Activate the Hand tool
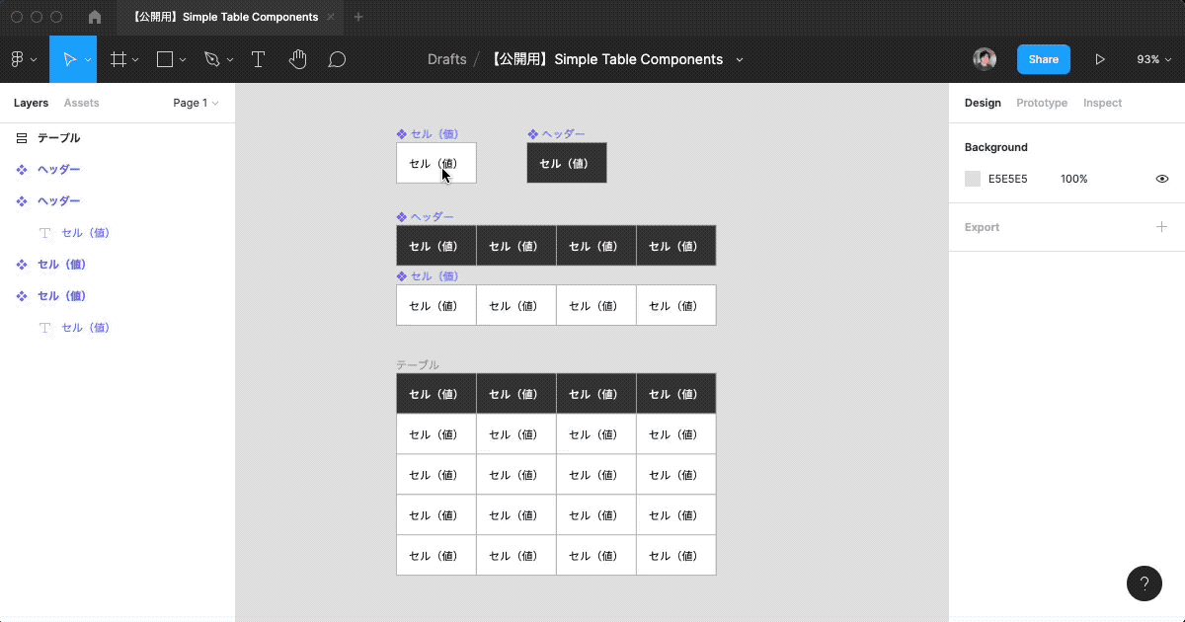 click(x=297, y=59)
